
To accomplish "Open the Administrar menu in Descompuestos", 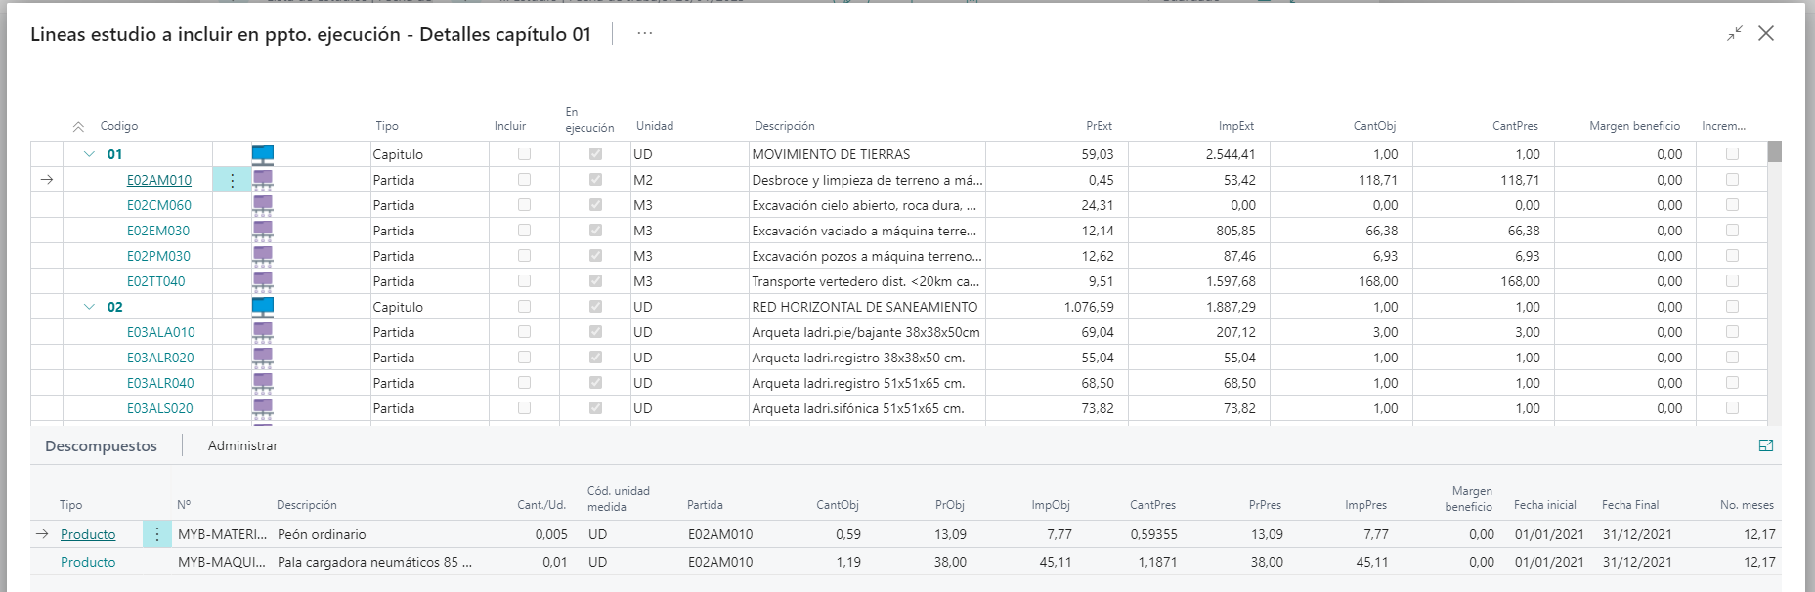I will (x=242, y=445).
